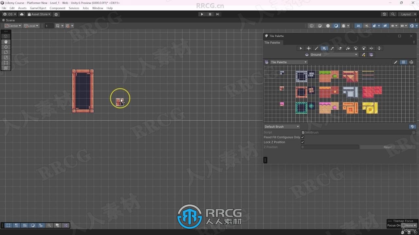This screenshot has width=419, height=235.
Task: Rotate tile counter-clockwise in Tile Palette
Action: (356, 48)
